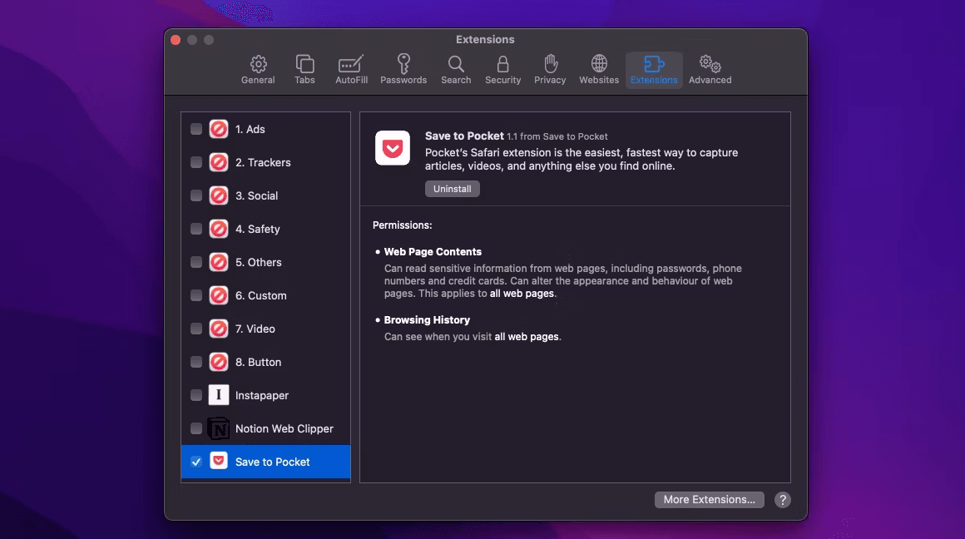The width and height of the screenshot is (965, 539).
Task: Open the General preferences tab
Action: [258, 70]
